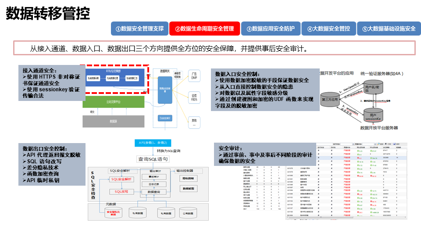Open the ①数据安全管理支撑 tab
Screen dimensions: 421x237
click(139, 29)
